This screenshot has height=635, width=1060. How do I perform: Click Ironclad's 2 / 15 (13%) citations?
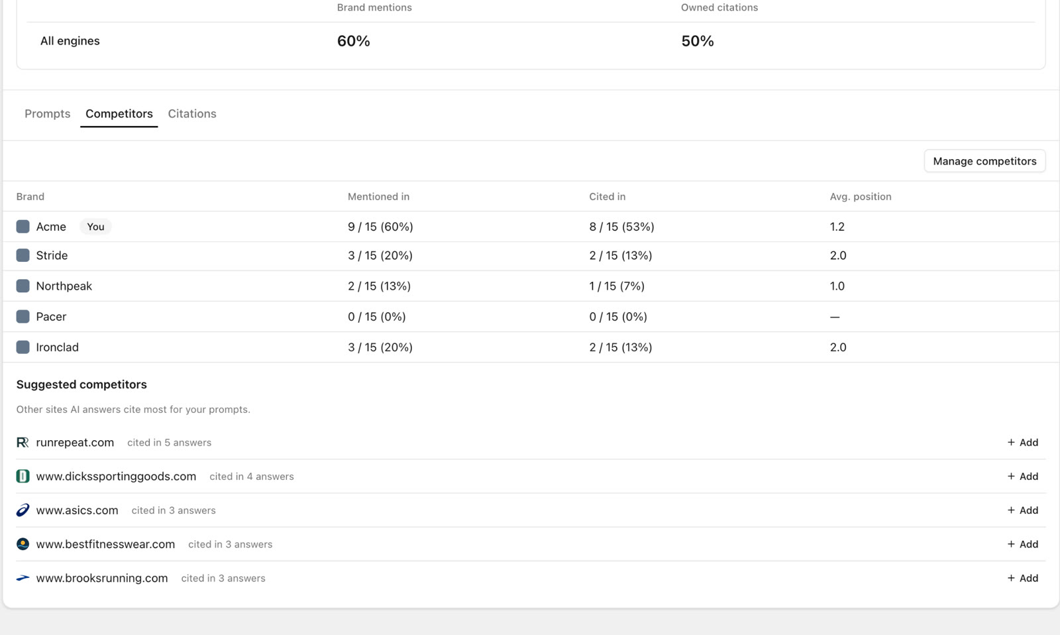[621, 347]
